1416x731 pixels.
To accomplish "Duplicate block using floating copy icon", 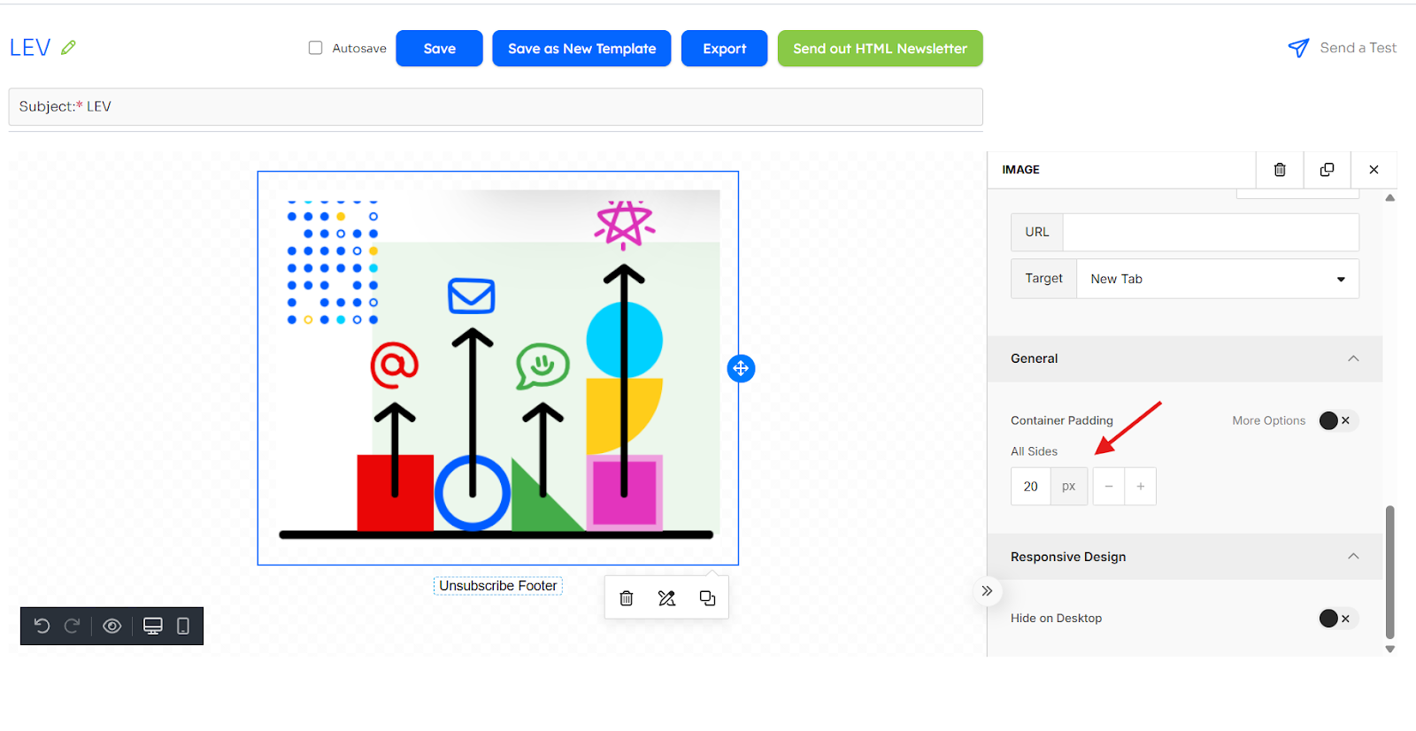I will pyautogui.click(x=708, y=598).
